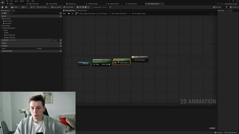
Task: Open My Blueprint view options gear
Action: pyautogui.click(x=60, y=13)
